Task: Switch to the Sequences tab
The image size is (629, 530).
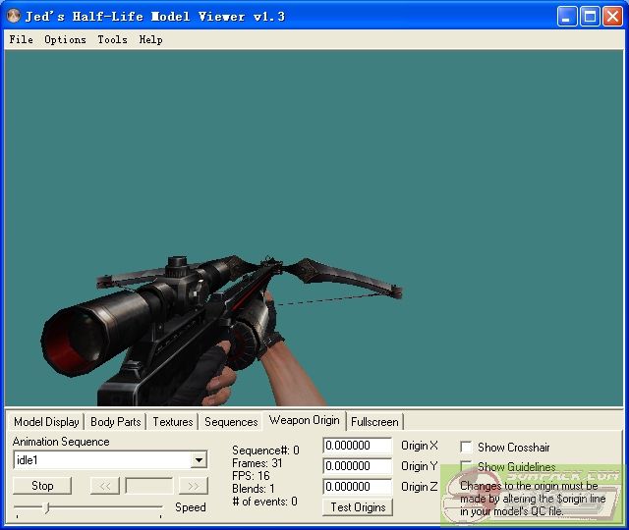Action: pos(231,422)
